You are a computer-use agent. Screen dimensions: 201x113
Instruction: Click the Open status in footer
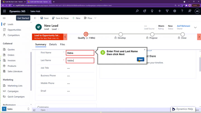pos(43,110)
